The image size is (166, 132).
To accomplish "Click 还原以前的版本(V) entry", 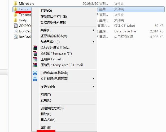I will point(54,36).
